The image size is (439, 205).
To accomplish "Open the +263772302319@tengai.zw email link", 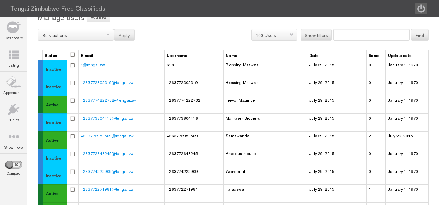I will tap(107, 83).
